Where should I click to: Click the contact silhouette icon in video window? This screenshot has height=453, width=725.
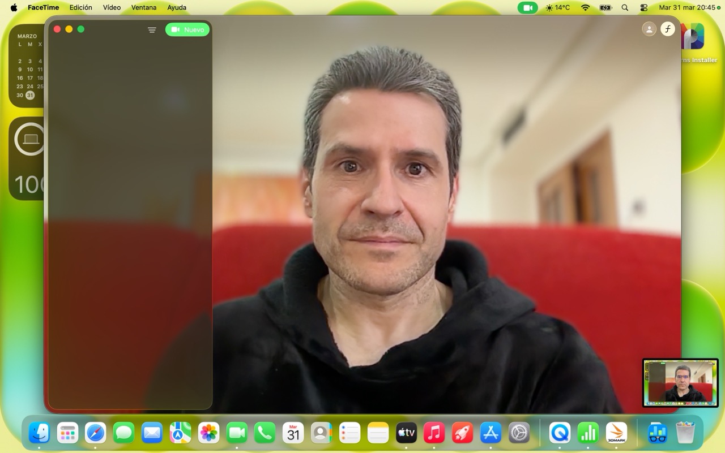click(x=649, y=29)
